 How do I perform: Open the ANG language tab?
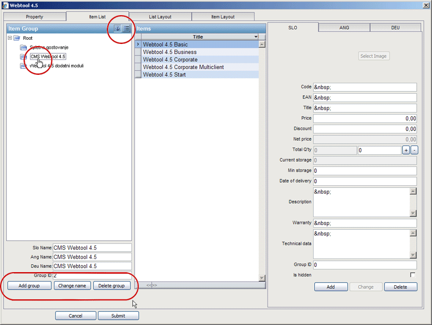point(344,28)
